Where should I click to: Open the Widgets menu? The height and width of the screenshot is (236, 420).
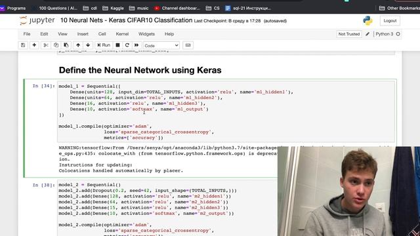[x=146, y=34]
